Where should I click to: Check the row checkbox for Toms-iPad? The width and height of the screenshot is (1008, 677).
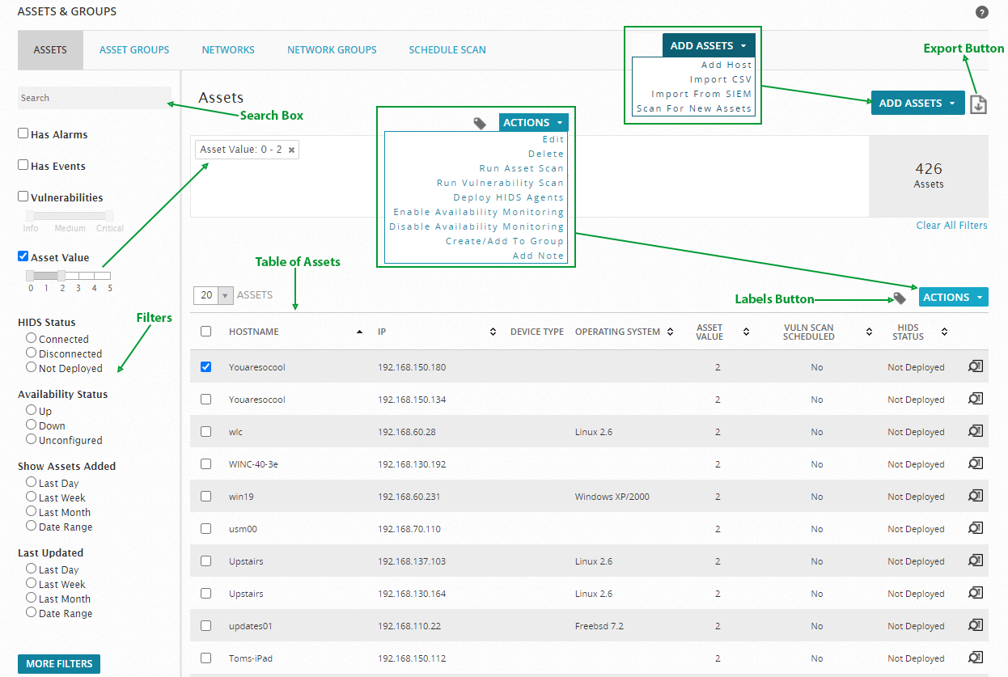coord(205,658)
